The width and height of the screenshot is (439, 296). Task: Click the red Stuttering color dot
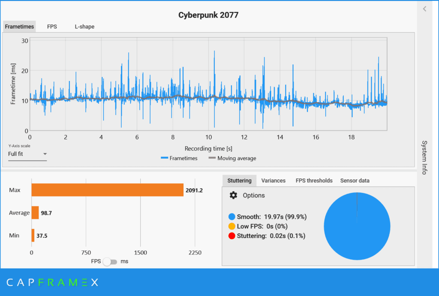pyautogui.click(x=232, y=236)
